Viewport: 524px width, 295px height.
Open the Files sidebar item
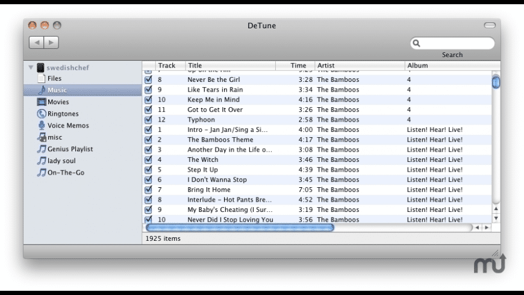click(54, 78)
